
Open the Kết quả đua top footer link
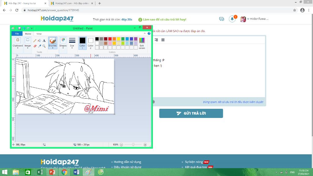point(196,167)
